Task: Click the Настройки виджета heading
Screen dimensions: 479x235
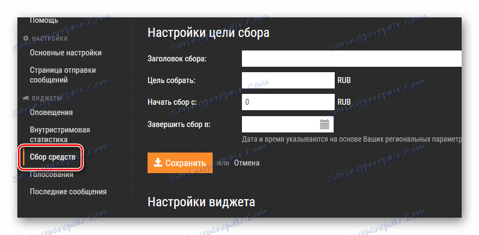Action: point(201,202)
